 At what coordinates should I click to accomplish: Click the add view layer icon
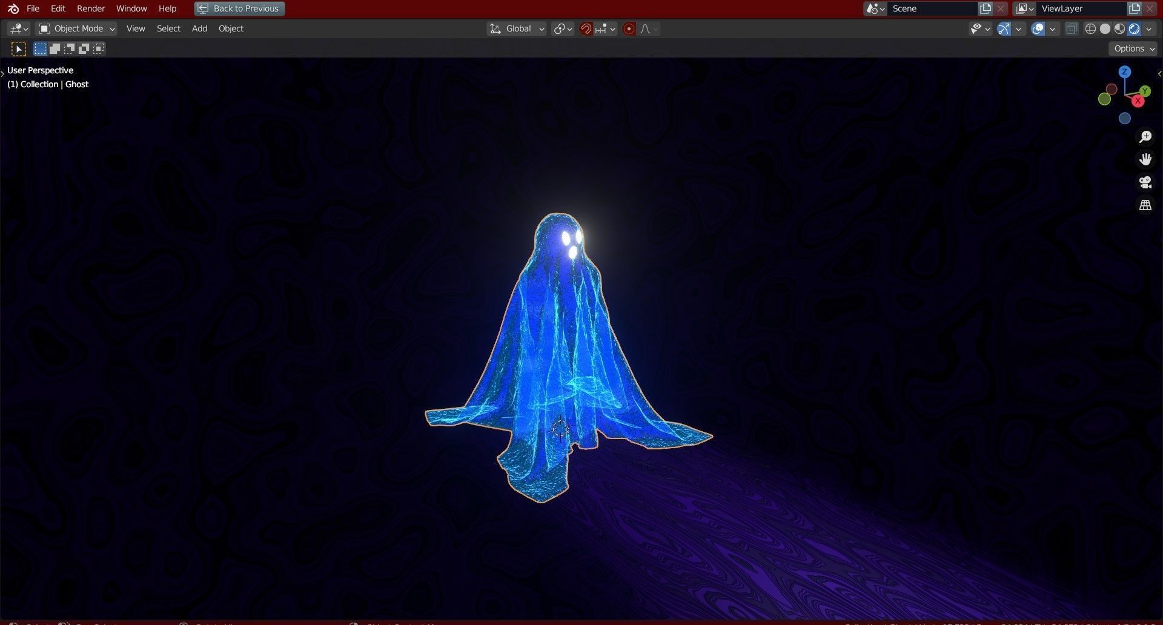(1135, 8)
